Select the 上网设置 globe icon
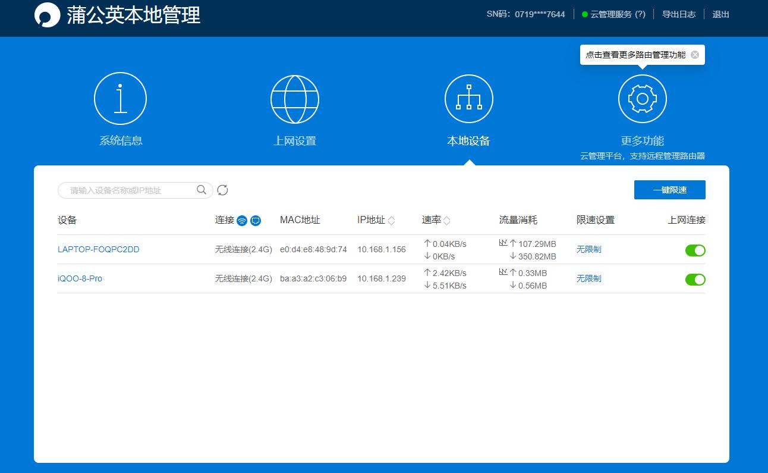This screenshot has height=473, width=768. (295, 99)
